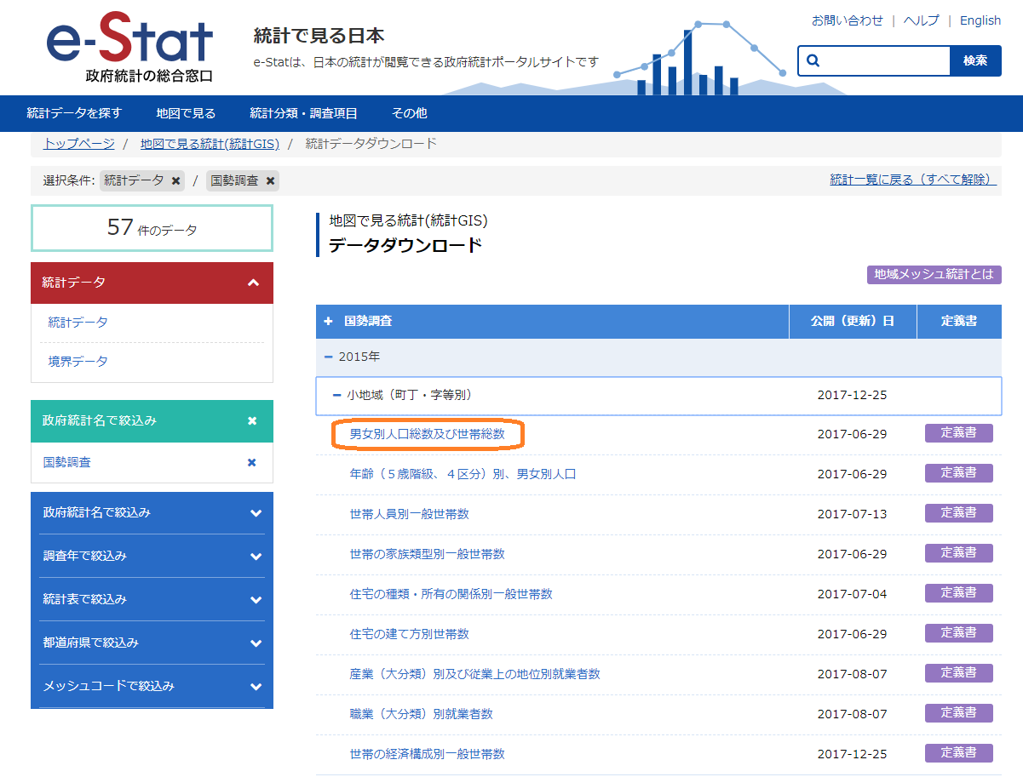Expand the 都道府県で絞込み filter
The width and height of the screenshot is (1023, 777).
(256, 643)
